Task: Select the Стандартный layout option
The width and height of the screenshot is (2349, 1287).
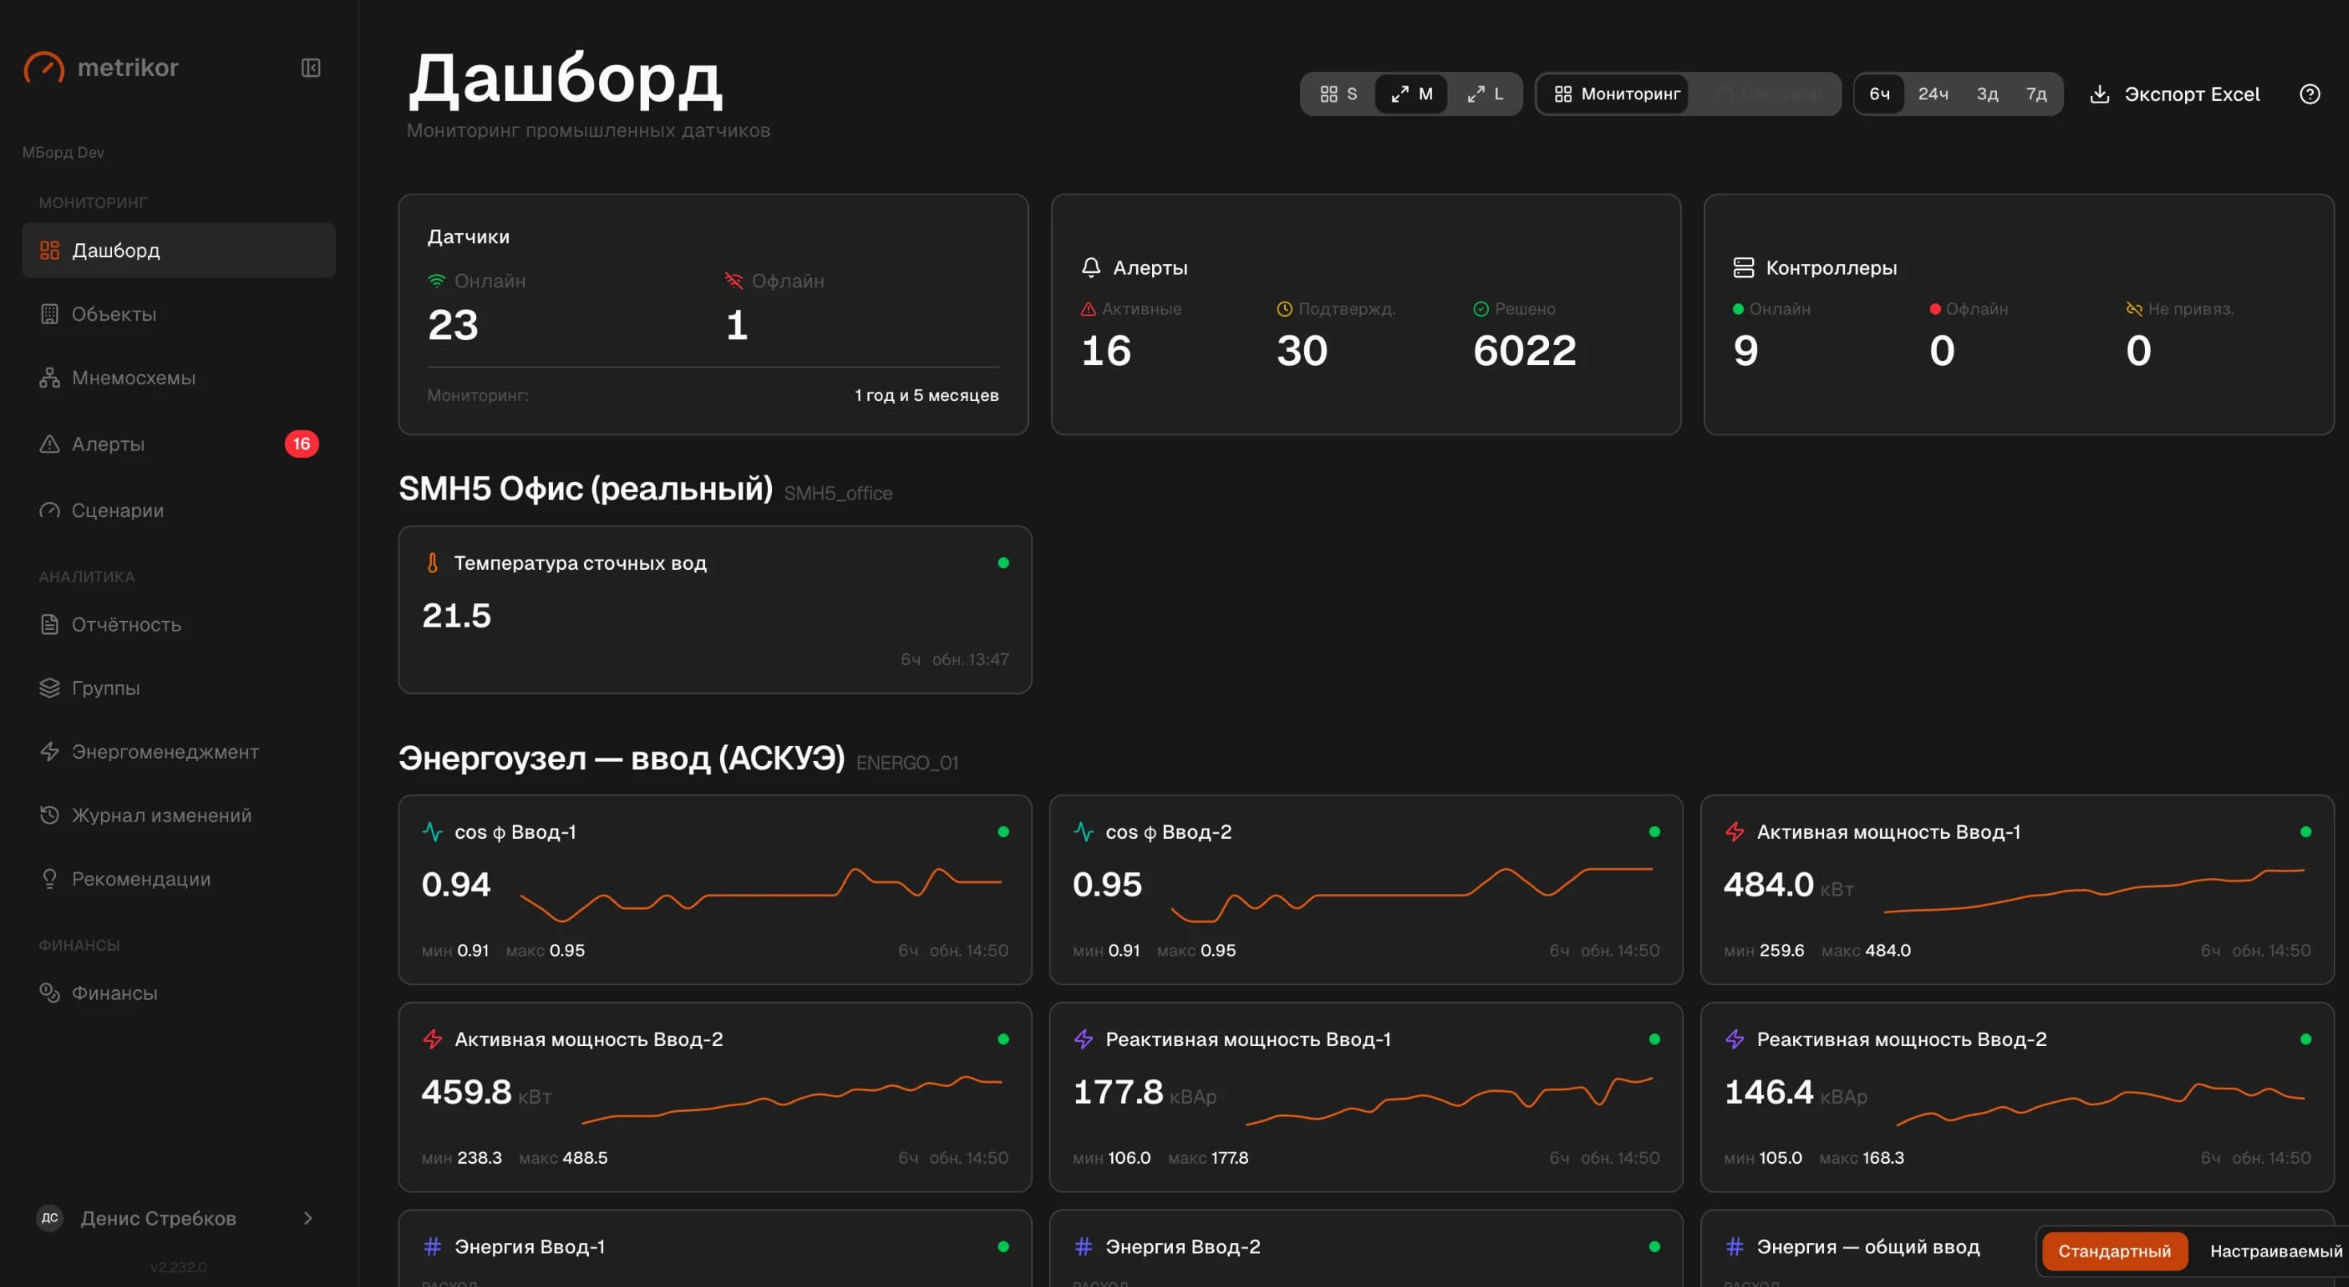Action: (x=2115, y=1250)
